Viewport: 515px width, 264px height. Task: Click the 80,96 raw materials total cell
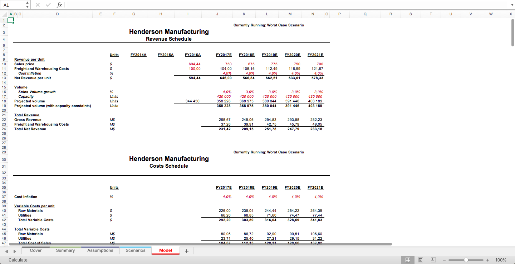[226, 234]
